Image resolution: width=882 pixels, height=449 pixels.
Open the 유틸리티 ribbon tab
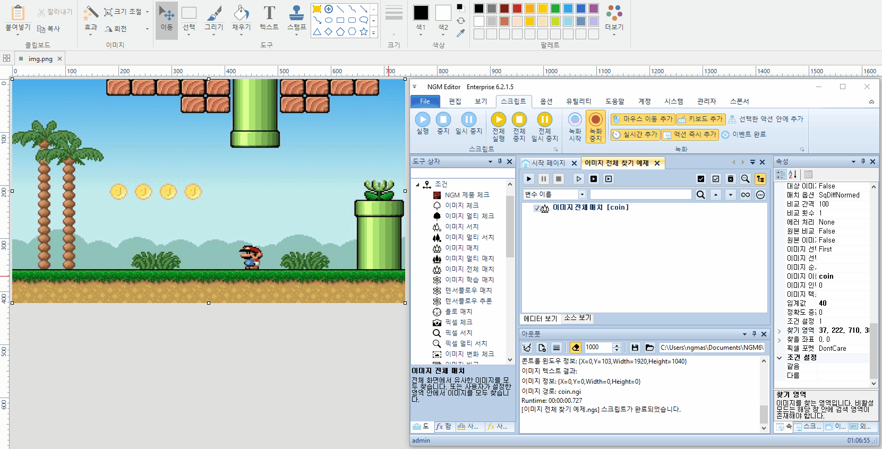(x=579, y=101)
